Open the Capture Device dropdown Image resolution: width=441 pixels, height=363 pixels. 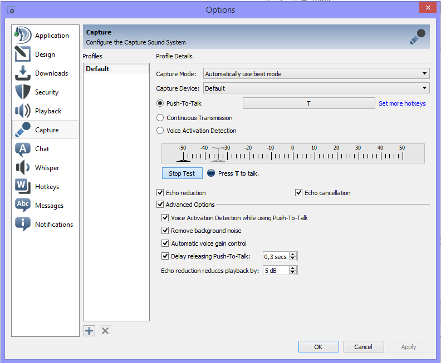(316, 88)
